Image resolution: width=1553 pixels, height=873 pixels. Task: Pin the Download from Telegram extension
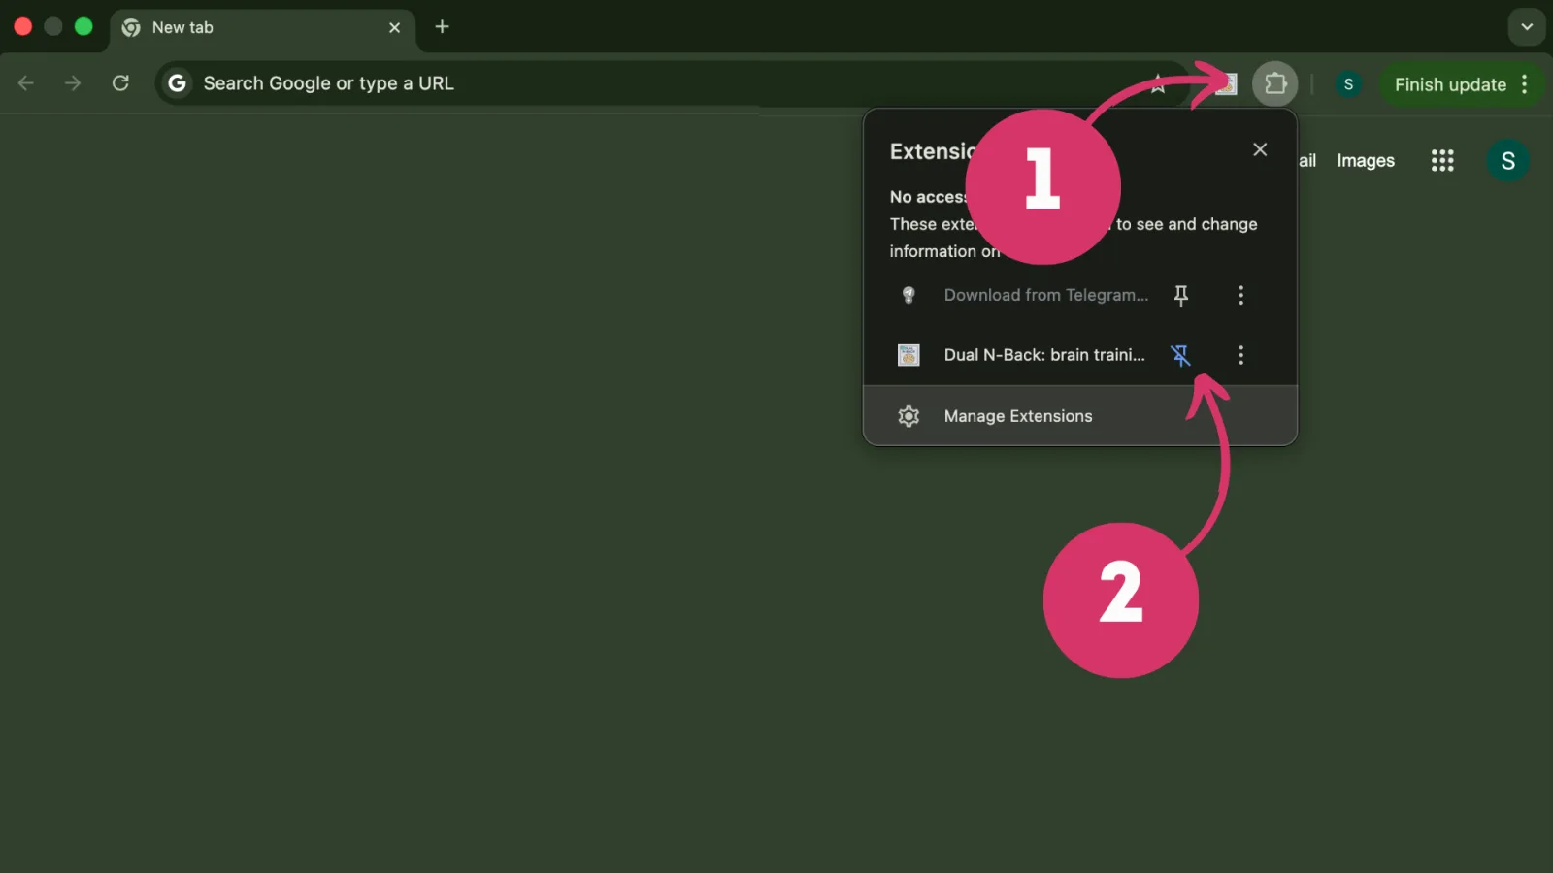click(x=1180, y=295)
